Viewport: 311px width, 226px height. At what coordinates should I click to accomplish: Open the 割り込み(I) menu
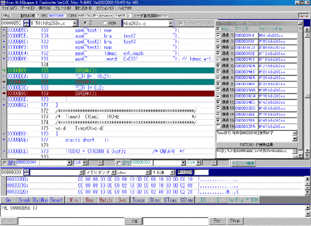[83, 8]
